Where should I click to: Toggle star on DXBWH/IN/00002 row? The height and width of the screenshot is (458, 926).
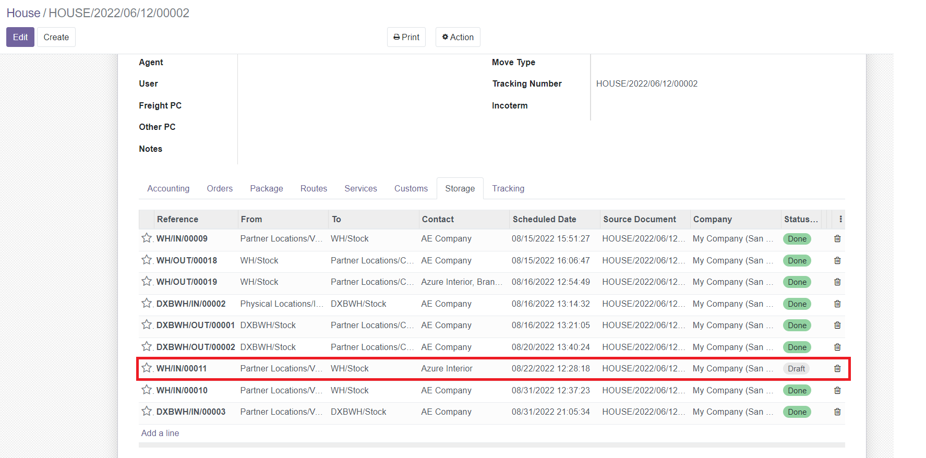147,303
